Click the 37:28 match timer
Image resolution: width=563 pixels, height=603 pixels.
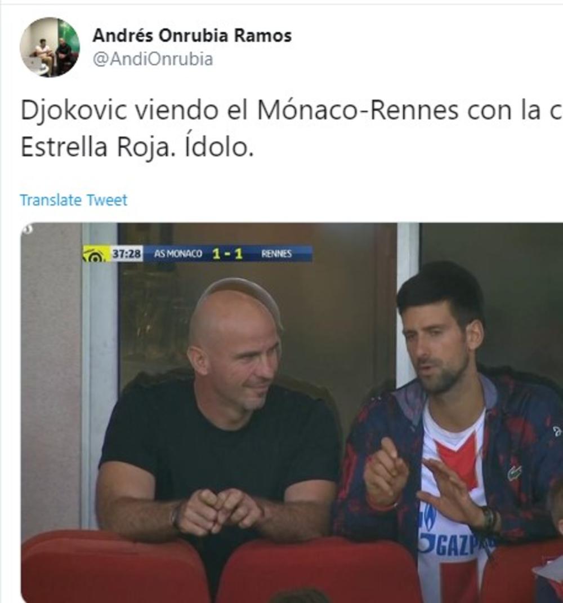(127, 254)
